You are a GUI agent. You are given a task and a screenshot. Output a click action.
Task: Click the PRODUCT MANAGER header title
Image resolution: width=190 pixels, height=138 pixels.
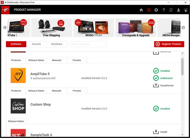pos(27,10)
